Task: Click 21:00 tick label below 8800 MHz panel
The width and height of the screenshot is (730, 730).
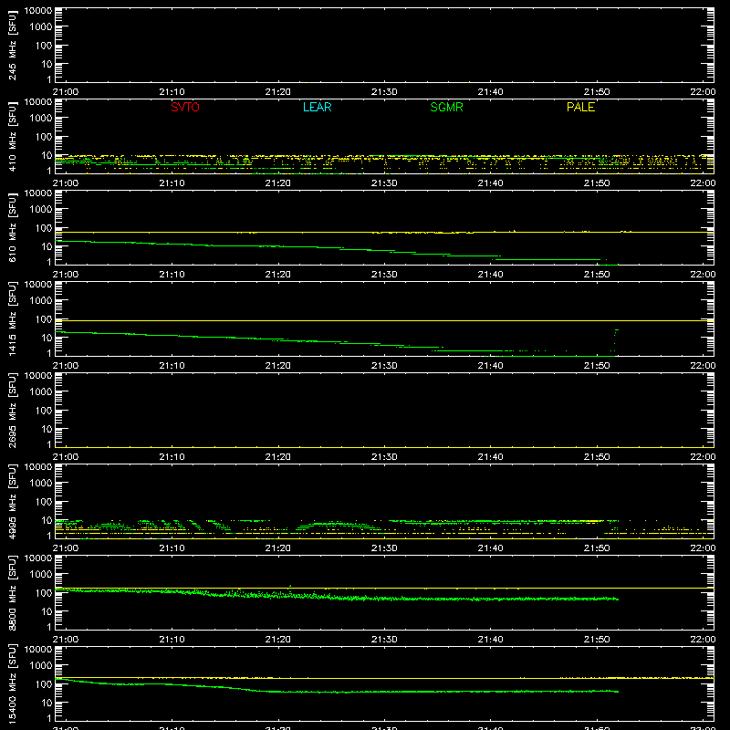Action: (66, 640)
